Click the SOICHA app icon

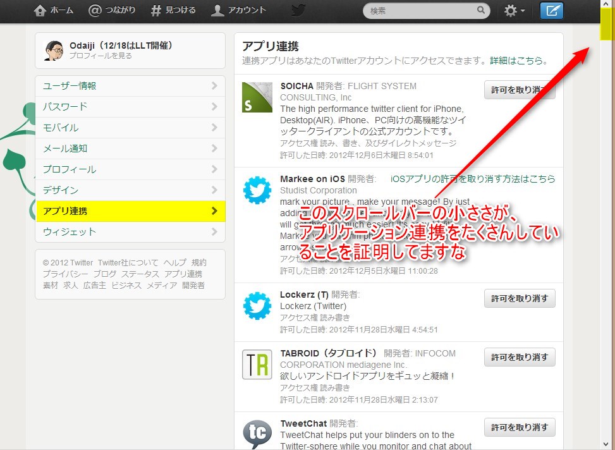pyautogui.click(x=257, y=97)
